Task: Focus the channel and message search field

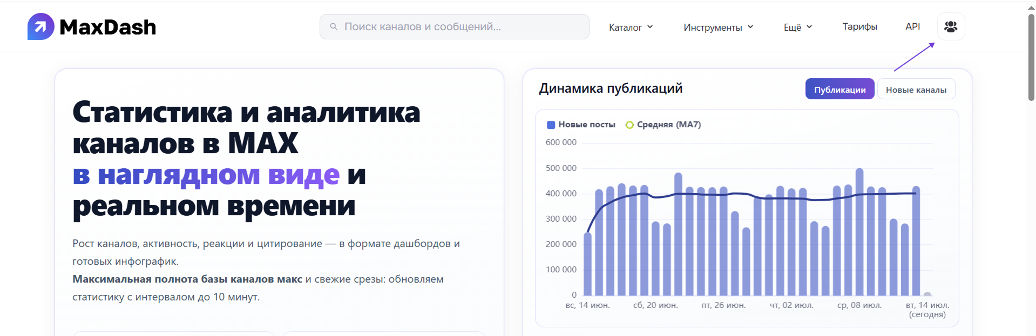Action: coord(454,26)
